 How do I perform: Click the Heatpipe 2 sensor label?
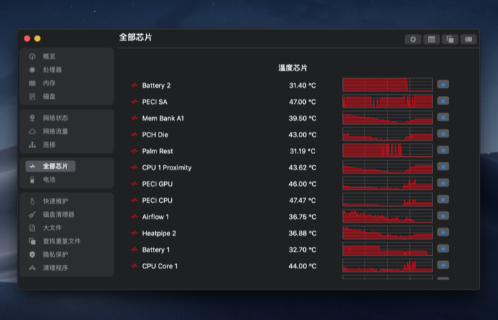(159, 234)
